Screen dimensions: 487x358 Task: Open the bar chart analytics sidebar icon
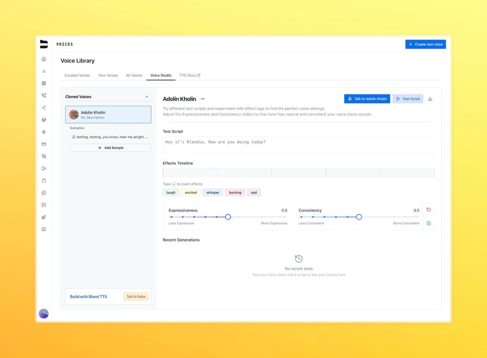44,71
